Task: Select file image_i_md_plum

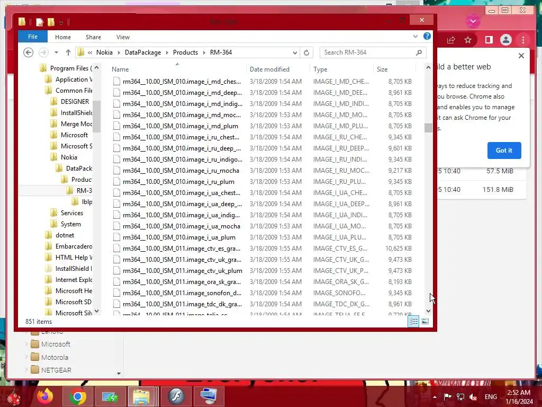Action: tap(180, 126)
